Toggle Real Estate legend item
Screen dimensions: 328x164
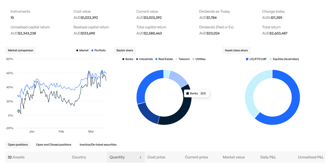(164, 59)
